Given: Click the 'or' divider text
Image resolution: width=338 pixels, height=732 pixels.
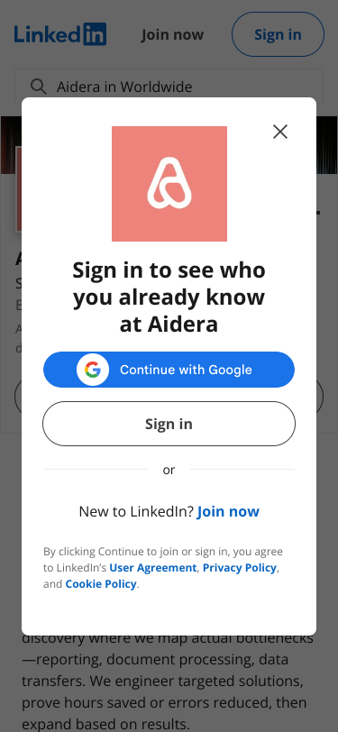Looking at the screenshot, I should pos(169,470).
